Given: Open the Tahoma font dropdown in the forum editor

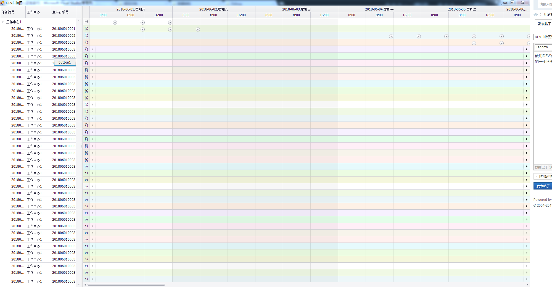Looking at the screenshot, I should pyautogui.click(x=543, y=47).
